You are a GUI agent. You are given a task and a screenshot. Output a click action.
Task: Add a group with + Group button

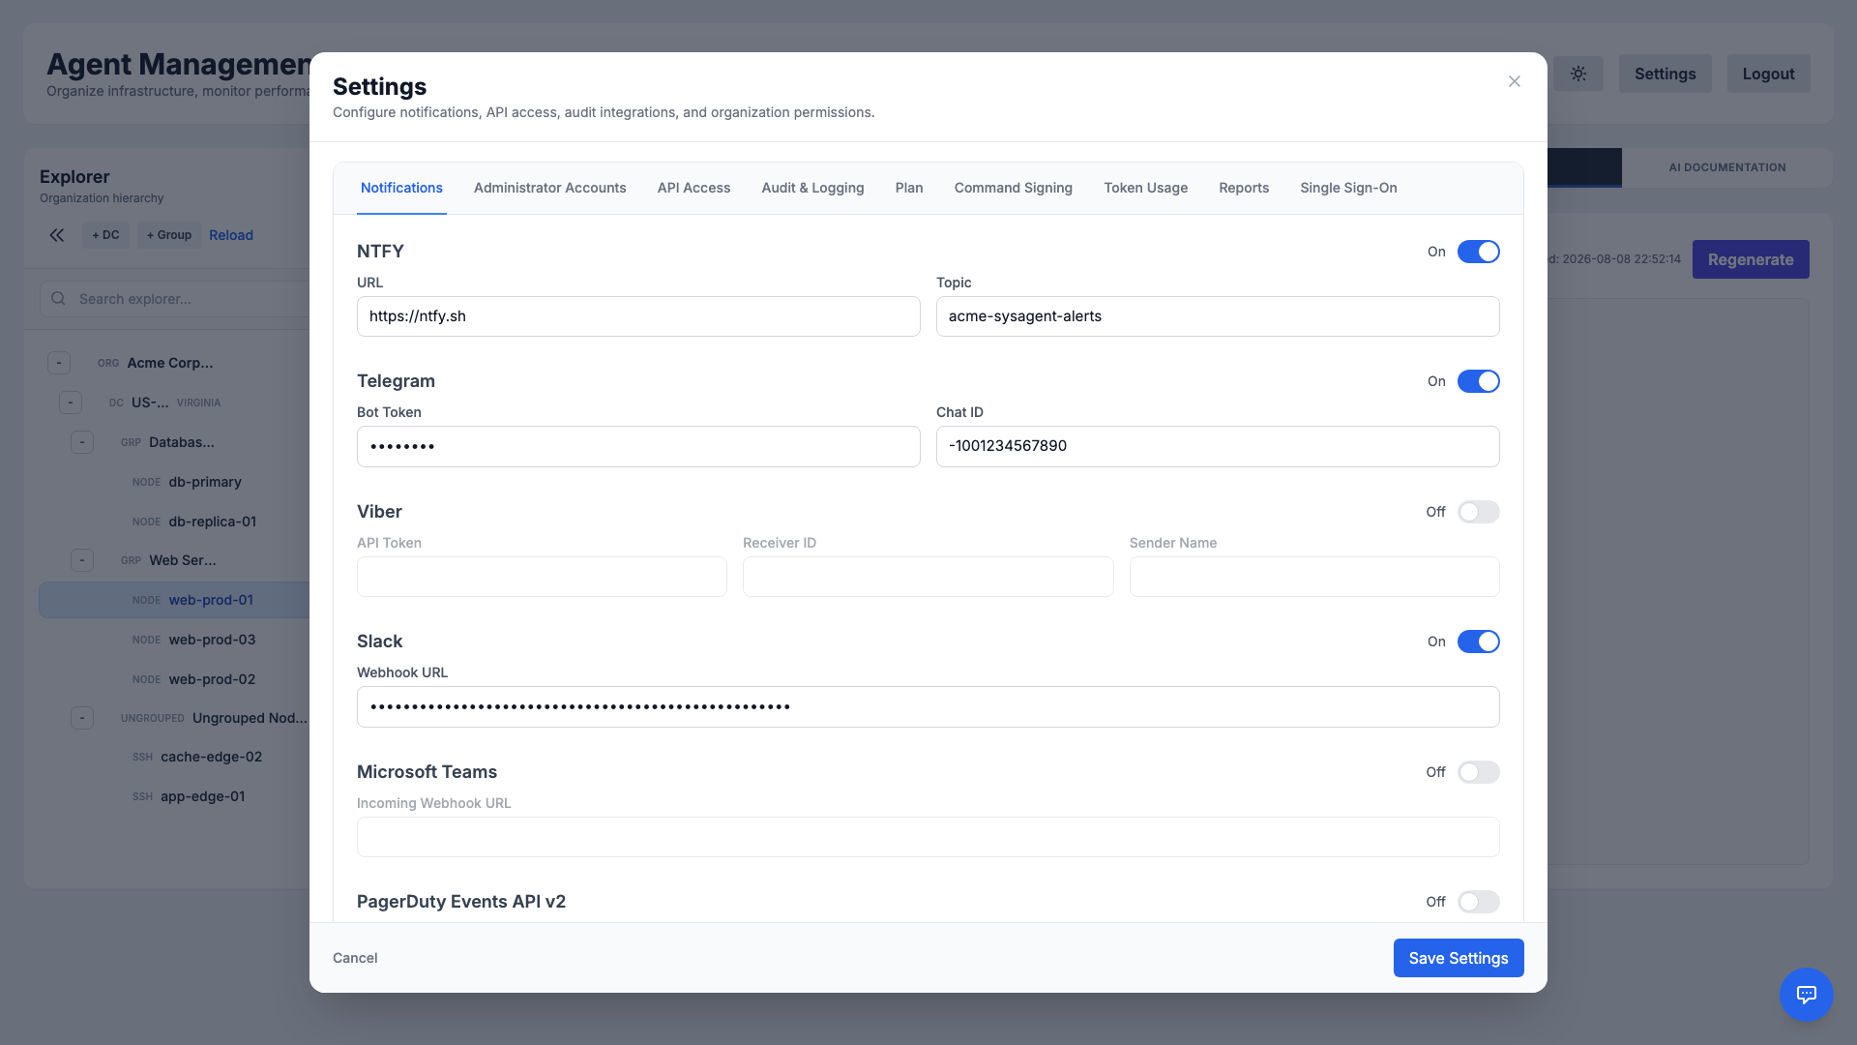tap(169, 235)
